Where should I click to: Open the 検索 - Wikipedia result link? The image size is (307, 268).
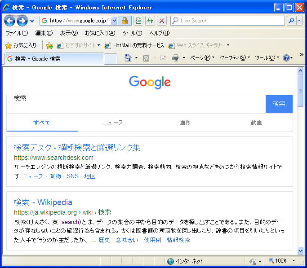click(43, 202)
